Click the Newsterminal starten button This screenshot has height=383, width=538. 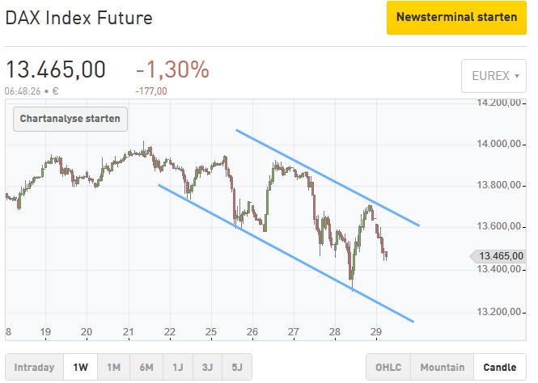(457, 18)
